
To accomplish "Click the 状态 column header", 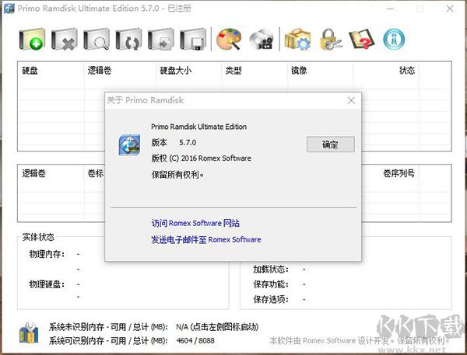I will 406,71.
